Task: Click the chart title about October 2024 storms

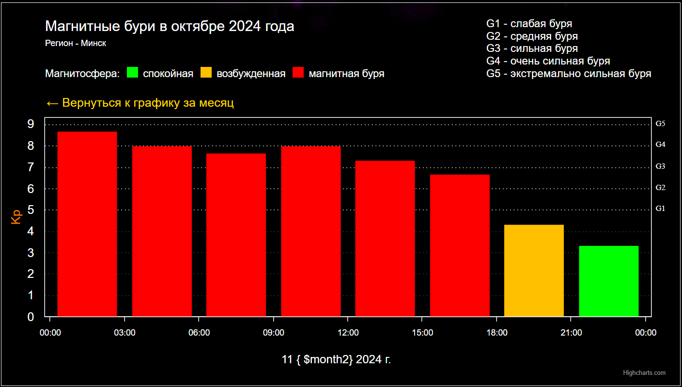Action: [170, 27]
